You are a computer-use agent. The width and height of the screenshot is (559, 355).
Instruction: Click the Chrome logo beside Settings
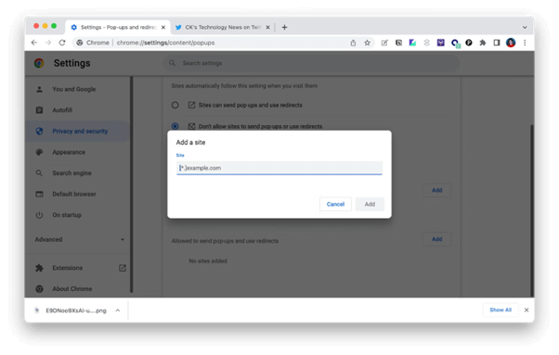tap(39, 63)
